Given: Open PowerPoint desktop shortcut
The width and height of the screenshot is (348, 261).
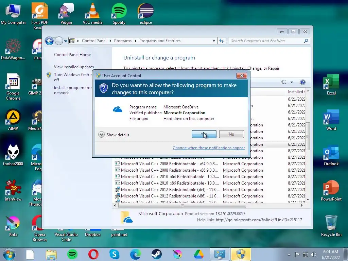Looking at the screenshot, I should pos(331,191).
